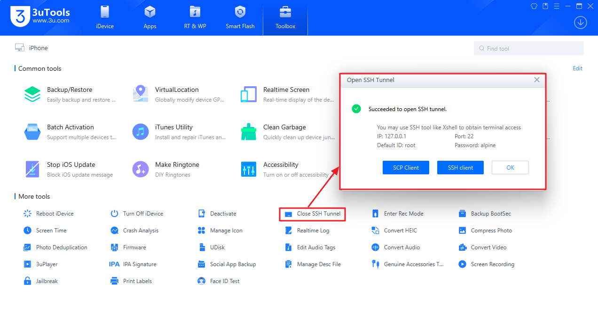Launch the Convert Video tool
Image resolution: width=598 pixels, height=314 pixels.
[482, 247]
